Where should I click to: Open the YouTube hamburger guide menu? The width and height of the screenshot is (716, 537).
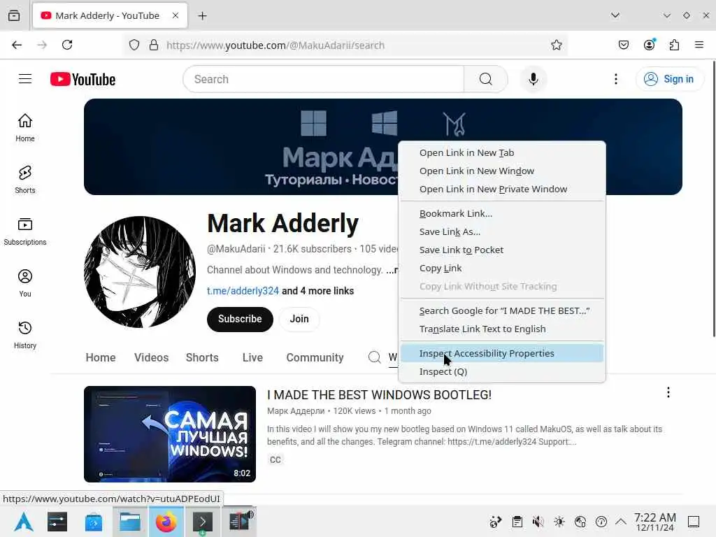25,79
